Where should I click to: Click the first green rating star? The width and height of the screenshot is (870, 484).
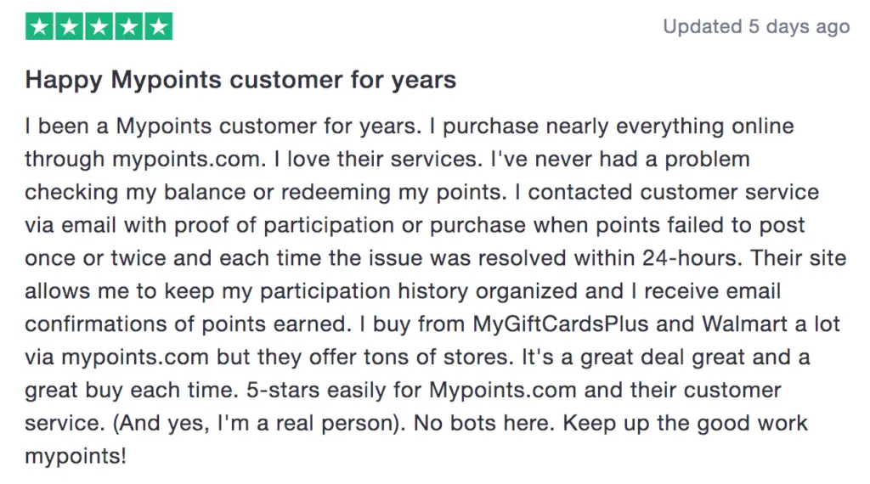click(x=39, y=26)
